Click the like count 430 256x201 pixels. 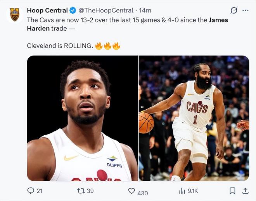click(x=143, y=193)
